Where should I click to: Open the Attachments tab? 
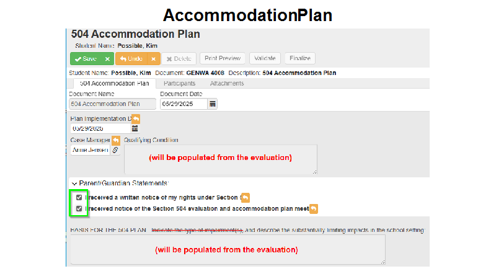227,84
